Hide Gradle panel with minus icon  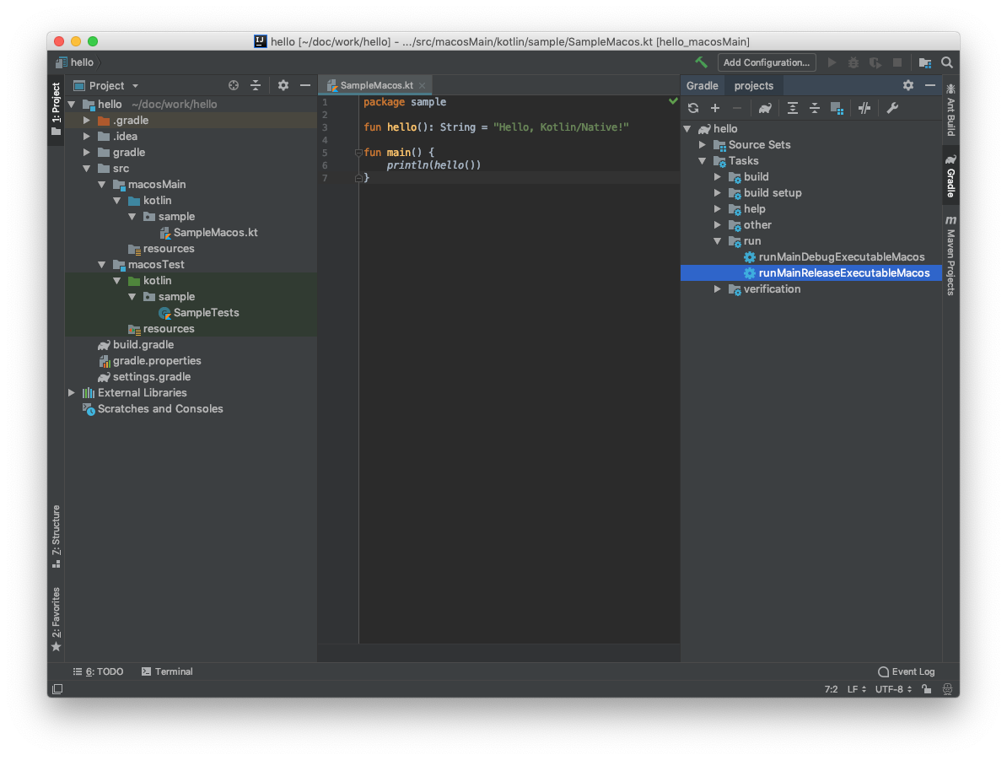click(x=930, y=85)
